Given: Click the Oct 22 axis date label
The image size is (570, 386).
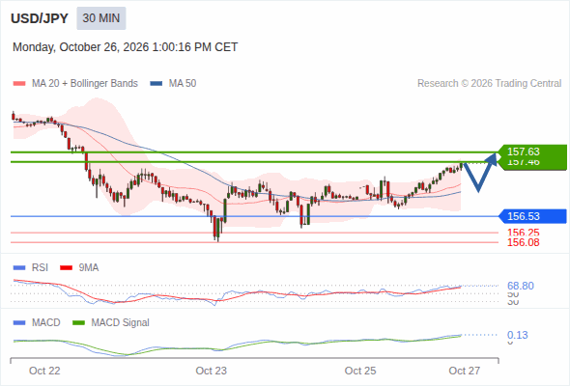Looking at the screenshot, I should click(x=44, y=371).
